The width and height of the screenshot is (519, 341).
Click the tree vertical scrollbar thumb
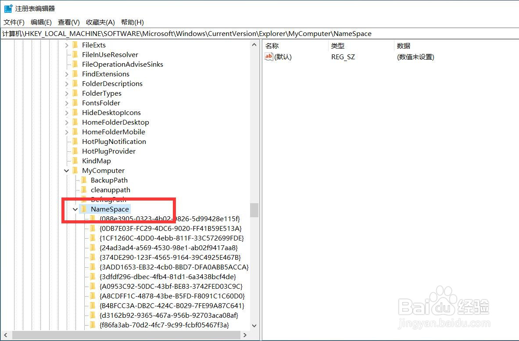254,210
